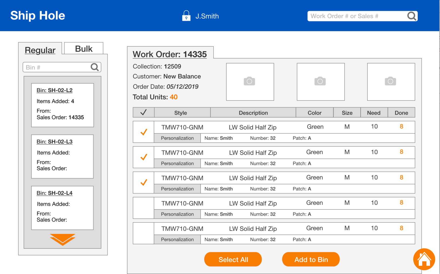Open the third camera photo placeholder
440x274 pixels.
(x=391, y=82)
